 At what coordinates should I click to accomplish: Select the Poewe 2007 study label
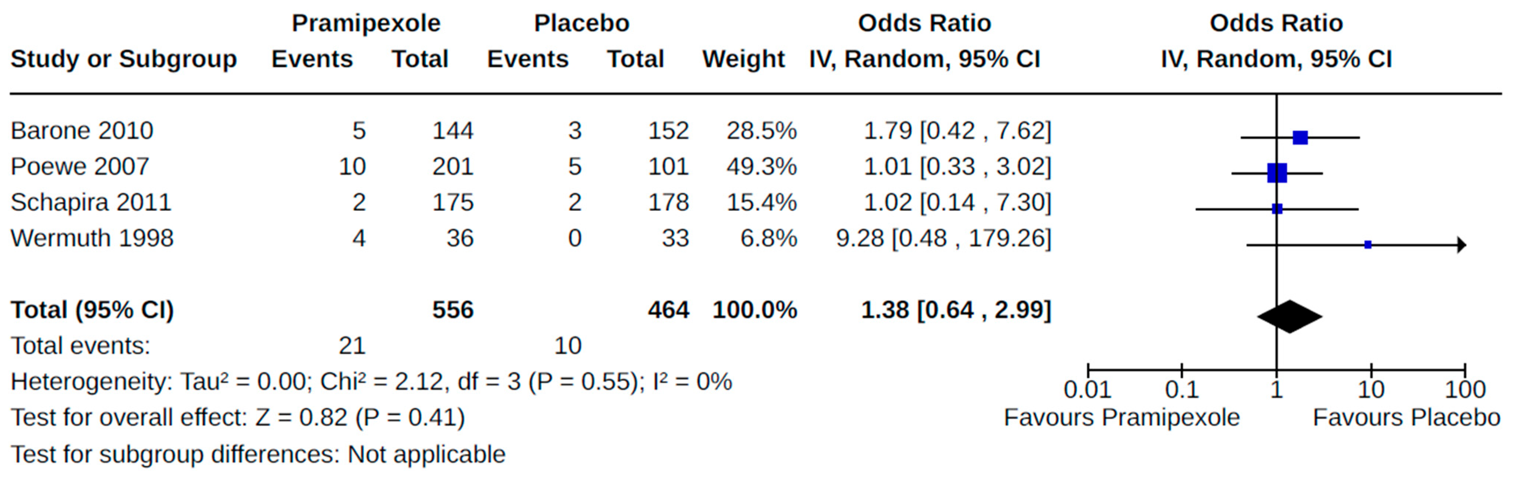click(x=80, y=167)
